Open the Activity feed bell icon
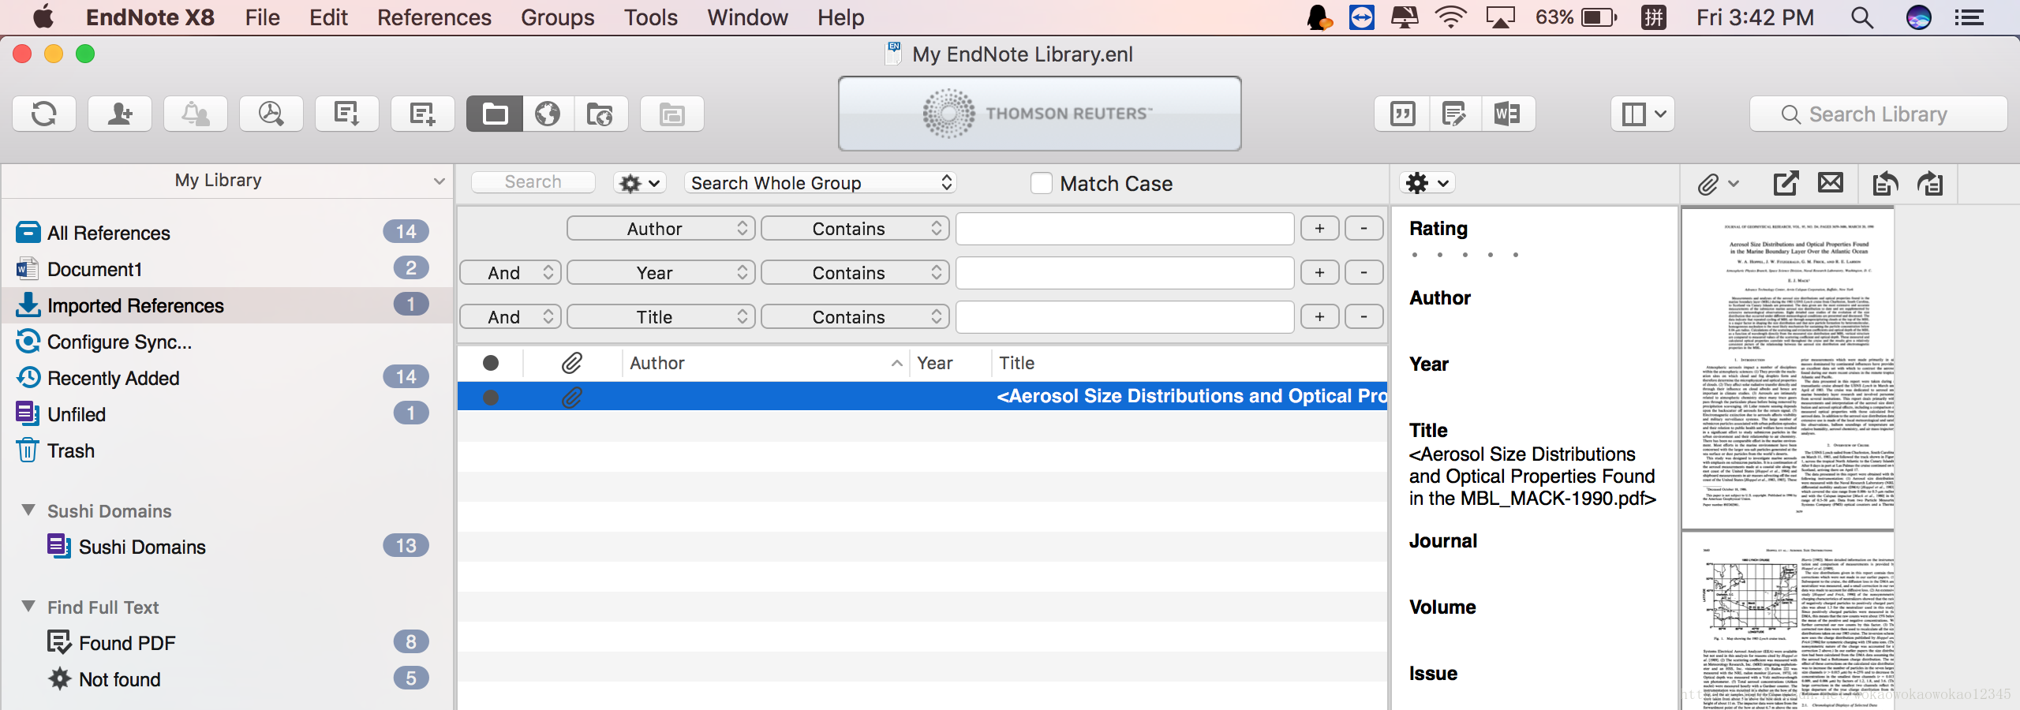Image resolution: width=2020 pixels, height=710 pixels. (196, 114)
